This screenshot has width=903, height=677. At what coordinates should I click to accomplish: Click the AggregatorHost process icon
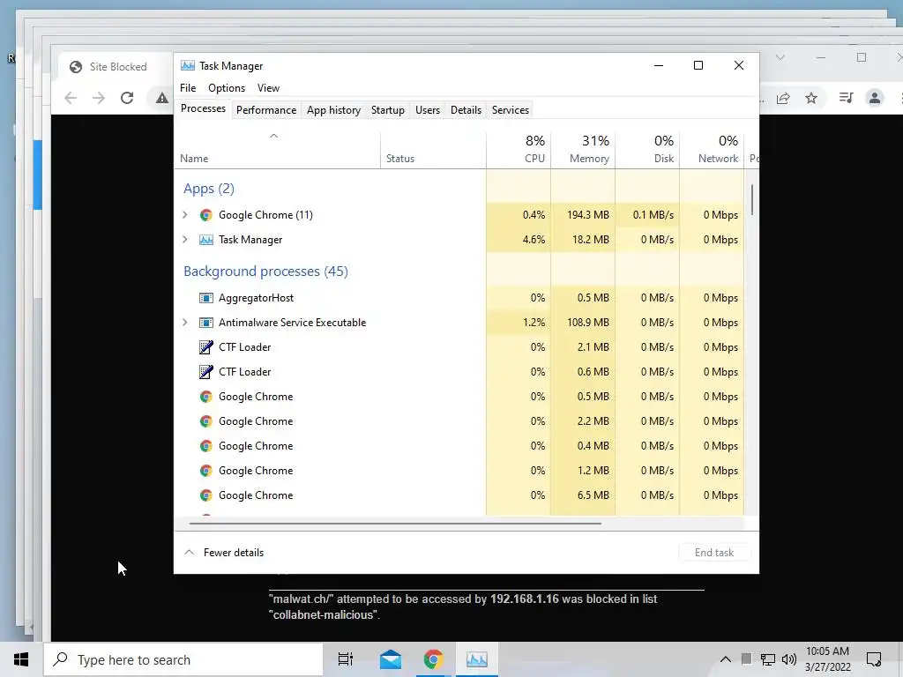point(205,298)
